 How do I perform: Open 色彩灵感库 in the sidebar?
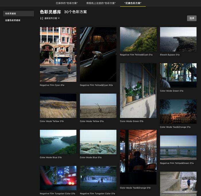18,14
